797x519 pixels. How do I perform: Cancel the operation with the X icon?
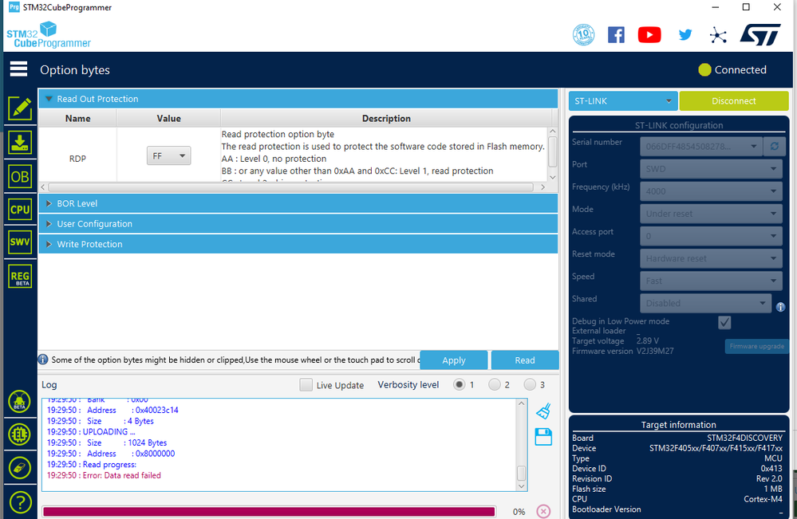[x=543, y=511]
